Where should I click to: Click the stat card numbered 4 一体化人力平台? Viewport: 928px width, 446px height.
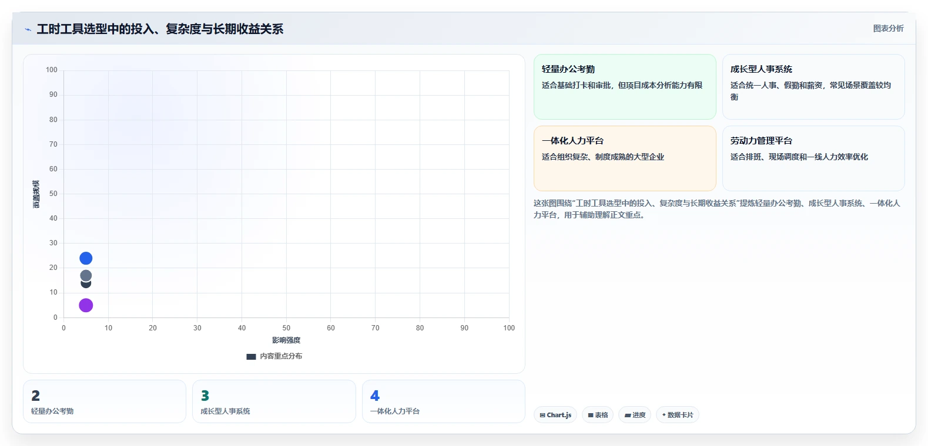(444, 401)
